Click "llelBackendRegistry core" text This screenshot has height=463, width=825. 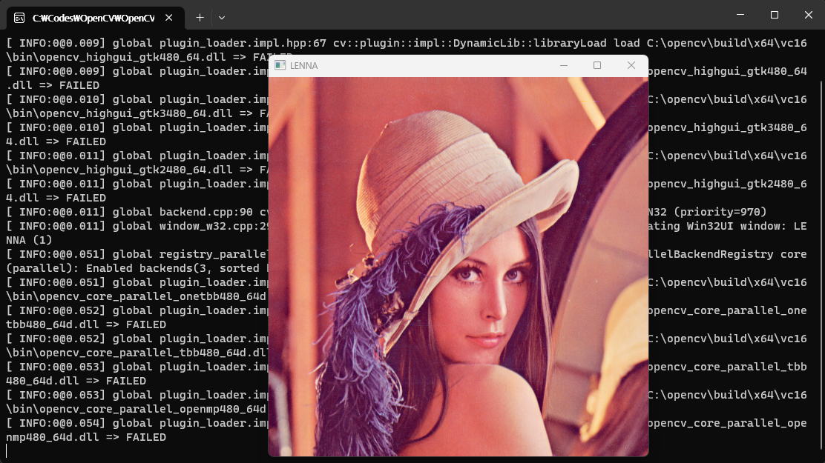[727, 254]
